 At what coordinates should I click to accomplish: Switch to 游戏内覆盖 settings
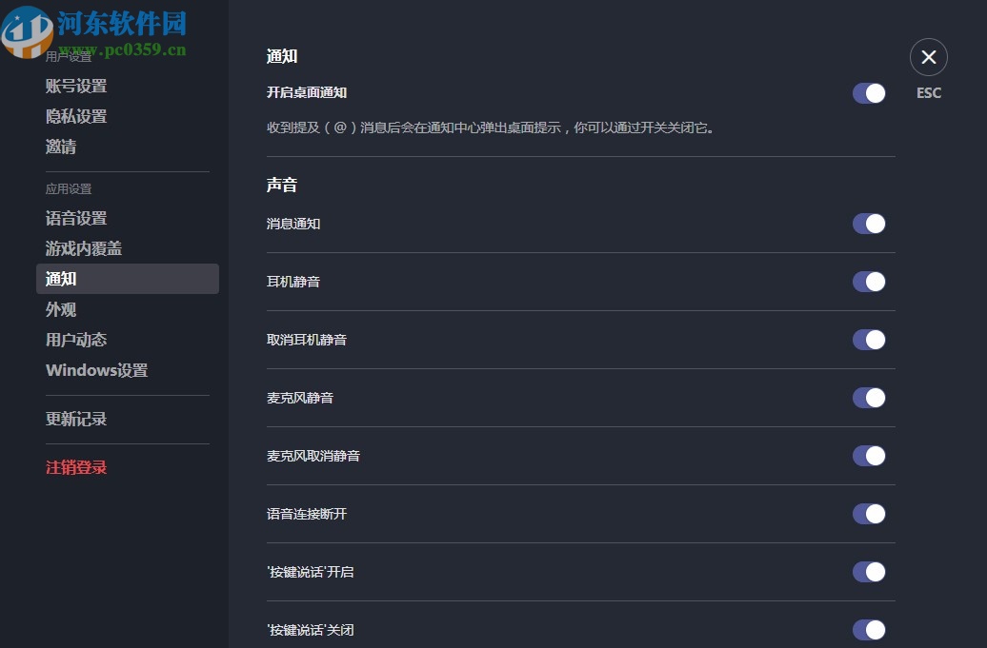[x=85, y=248]
